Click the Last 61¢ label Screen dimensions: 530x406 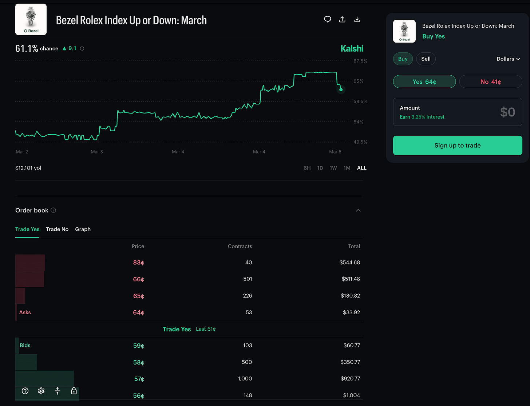click(206, 329)
